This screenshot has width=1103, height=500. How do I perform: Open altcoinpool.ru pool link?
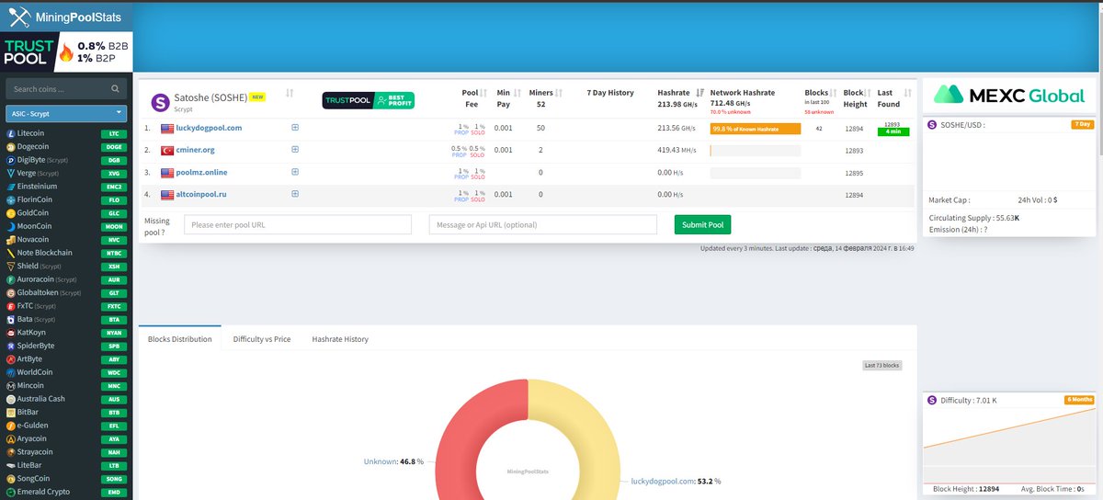[x=203, y=195]
